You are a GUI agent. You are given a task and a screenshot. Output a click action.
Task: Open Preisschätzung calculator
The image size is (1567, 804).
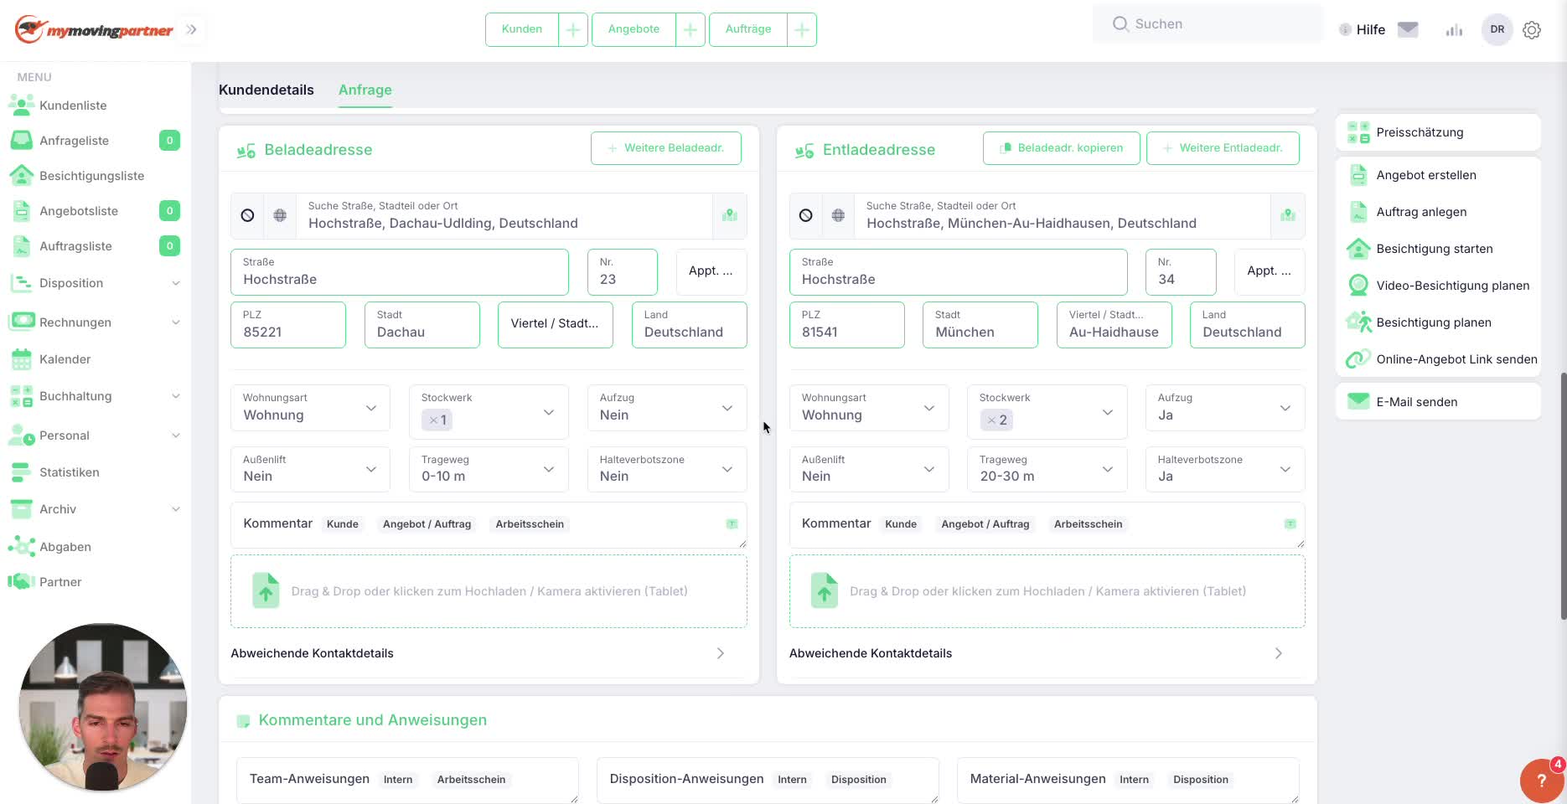[1438, 132]
